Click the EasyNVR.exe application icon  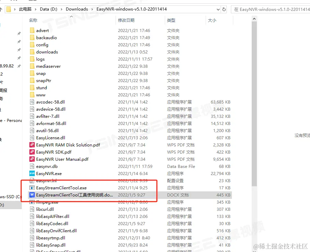(32, 173)
